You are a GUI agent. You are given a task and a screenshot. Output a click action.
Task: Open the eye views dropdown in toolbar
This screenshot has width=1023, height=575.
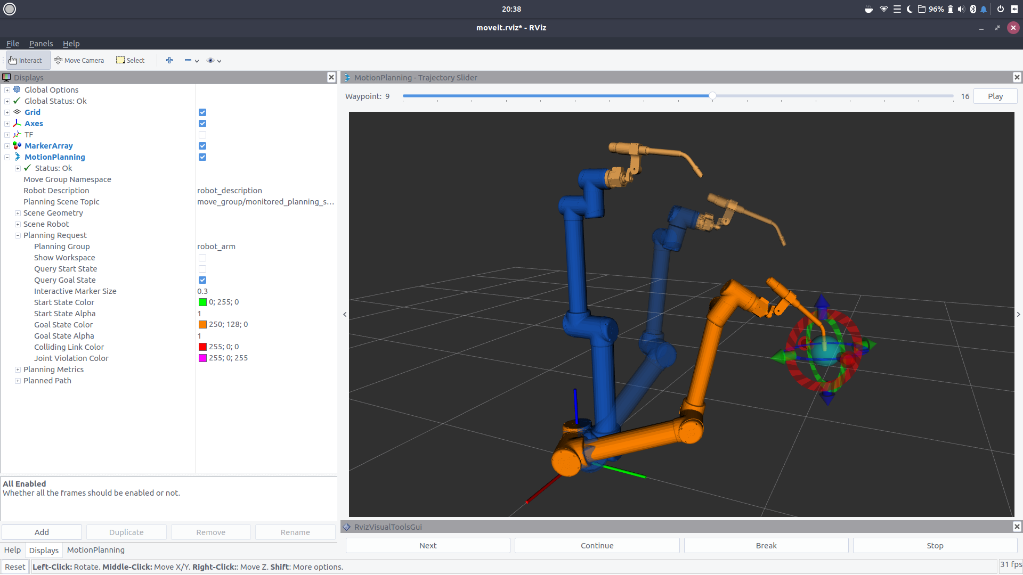pos(214,60)
